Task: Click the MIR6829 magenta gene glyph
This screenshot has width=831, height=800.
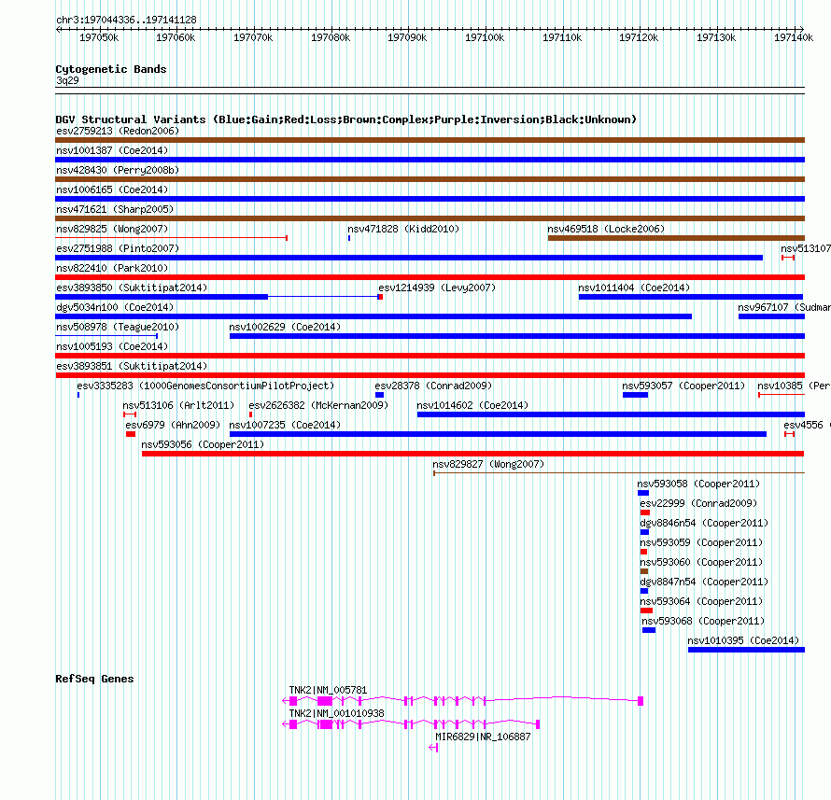Action: 433,748
